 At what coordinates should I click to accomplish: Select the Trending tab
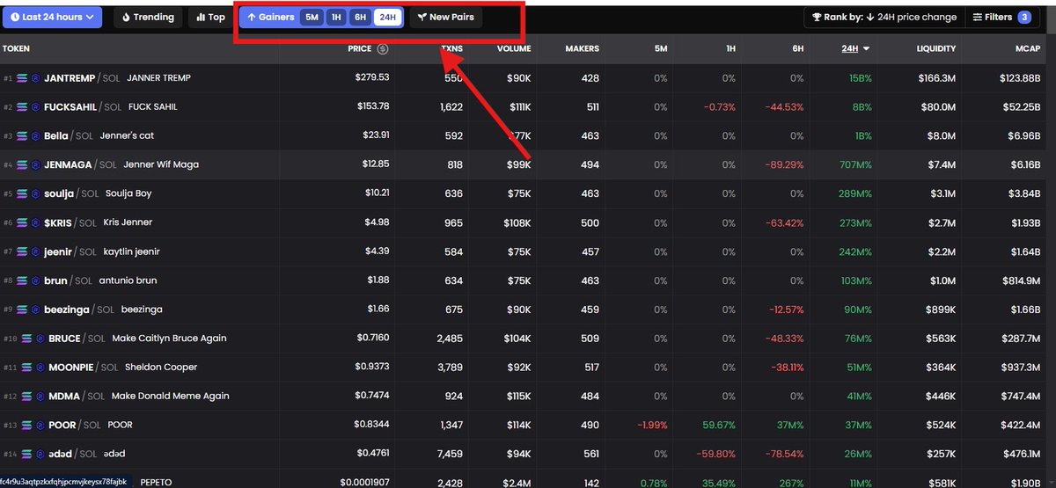149,17
